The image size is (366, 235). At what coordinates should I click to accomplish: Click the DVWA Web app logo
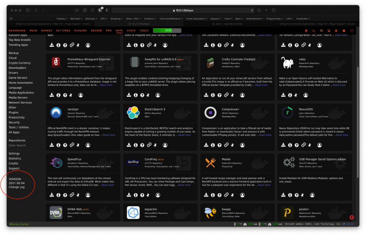click(x=56, y=212)
